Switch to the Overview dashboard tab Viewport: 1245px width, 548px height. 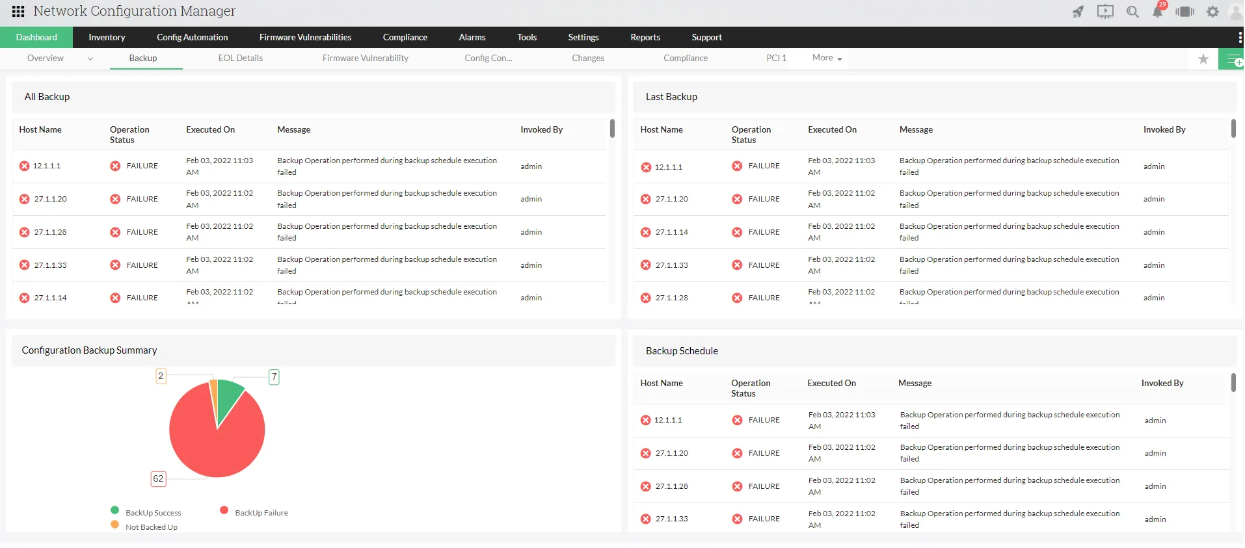click(x=46, y=59)
